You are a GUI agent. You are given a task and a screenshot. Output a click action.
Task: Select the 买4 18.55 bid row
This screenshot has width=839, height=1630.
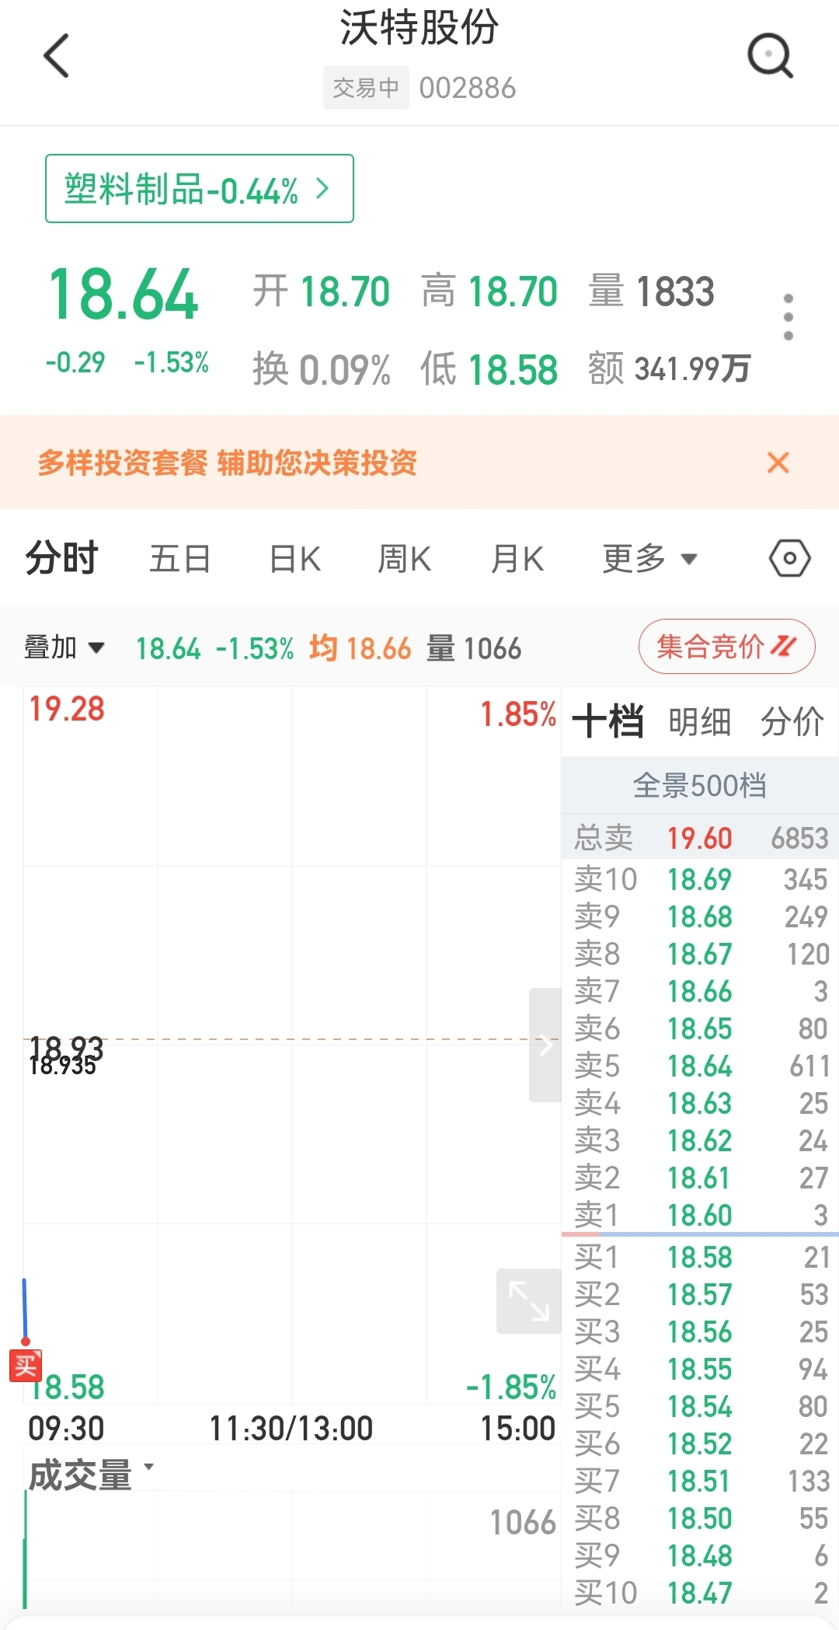[700, 1369]
